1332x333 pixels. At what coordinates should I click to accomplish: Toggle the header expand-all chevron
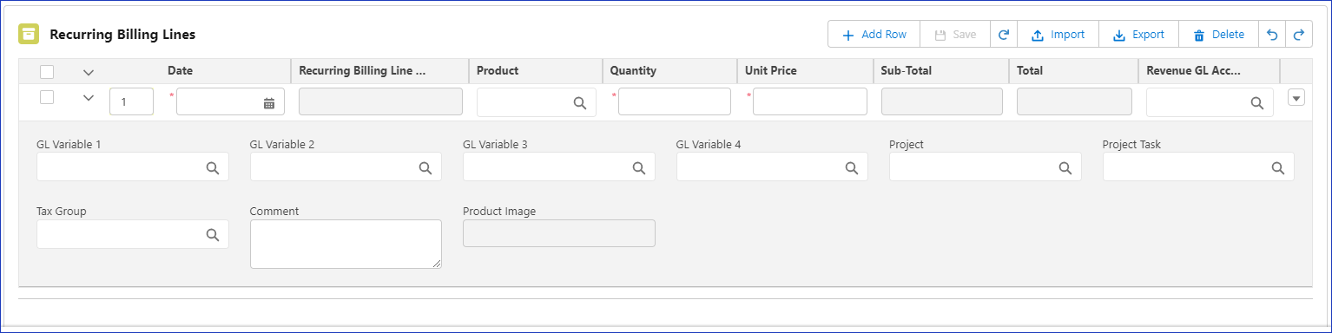click(x=88, y=72)
